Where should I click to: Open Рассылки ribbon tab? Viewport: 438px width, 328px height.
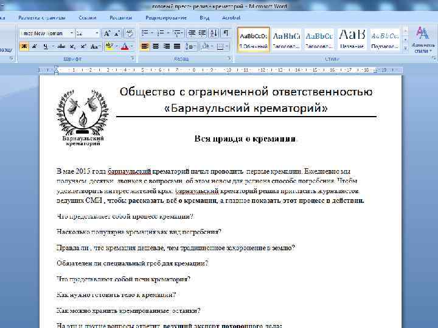pyautogui.click(x=120, y=18)
